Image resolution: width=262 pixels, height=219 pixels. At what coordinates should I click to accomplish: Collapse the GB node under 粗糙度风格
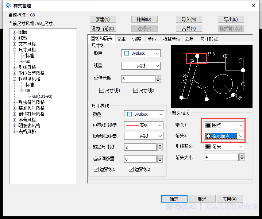pos(21,91)
